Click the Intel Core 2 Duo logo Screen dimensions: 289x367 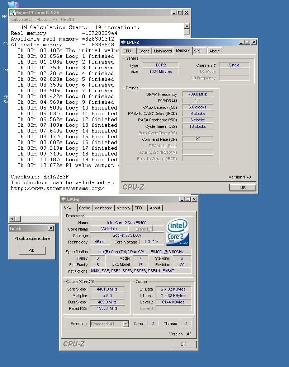pyautogui.click(x=177, y=232)
